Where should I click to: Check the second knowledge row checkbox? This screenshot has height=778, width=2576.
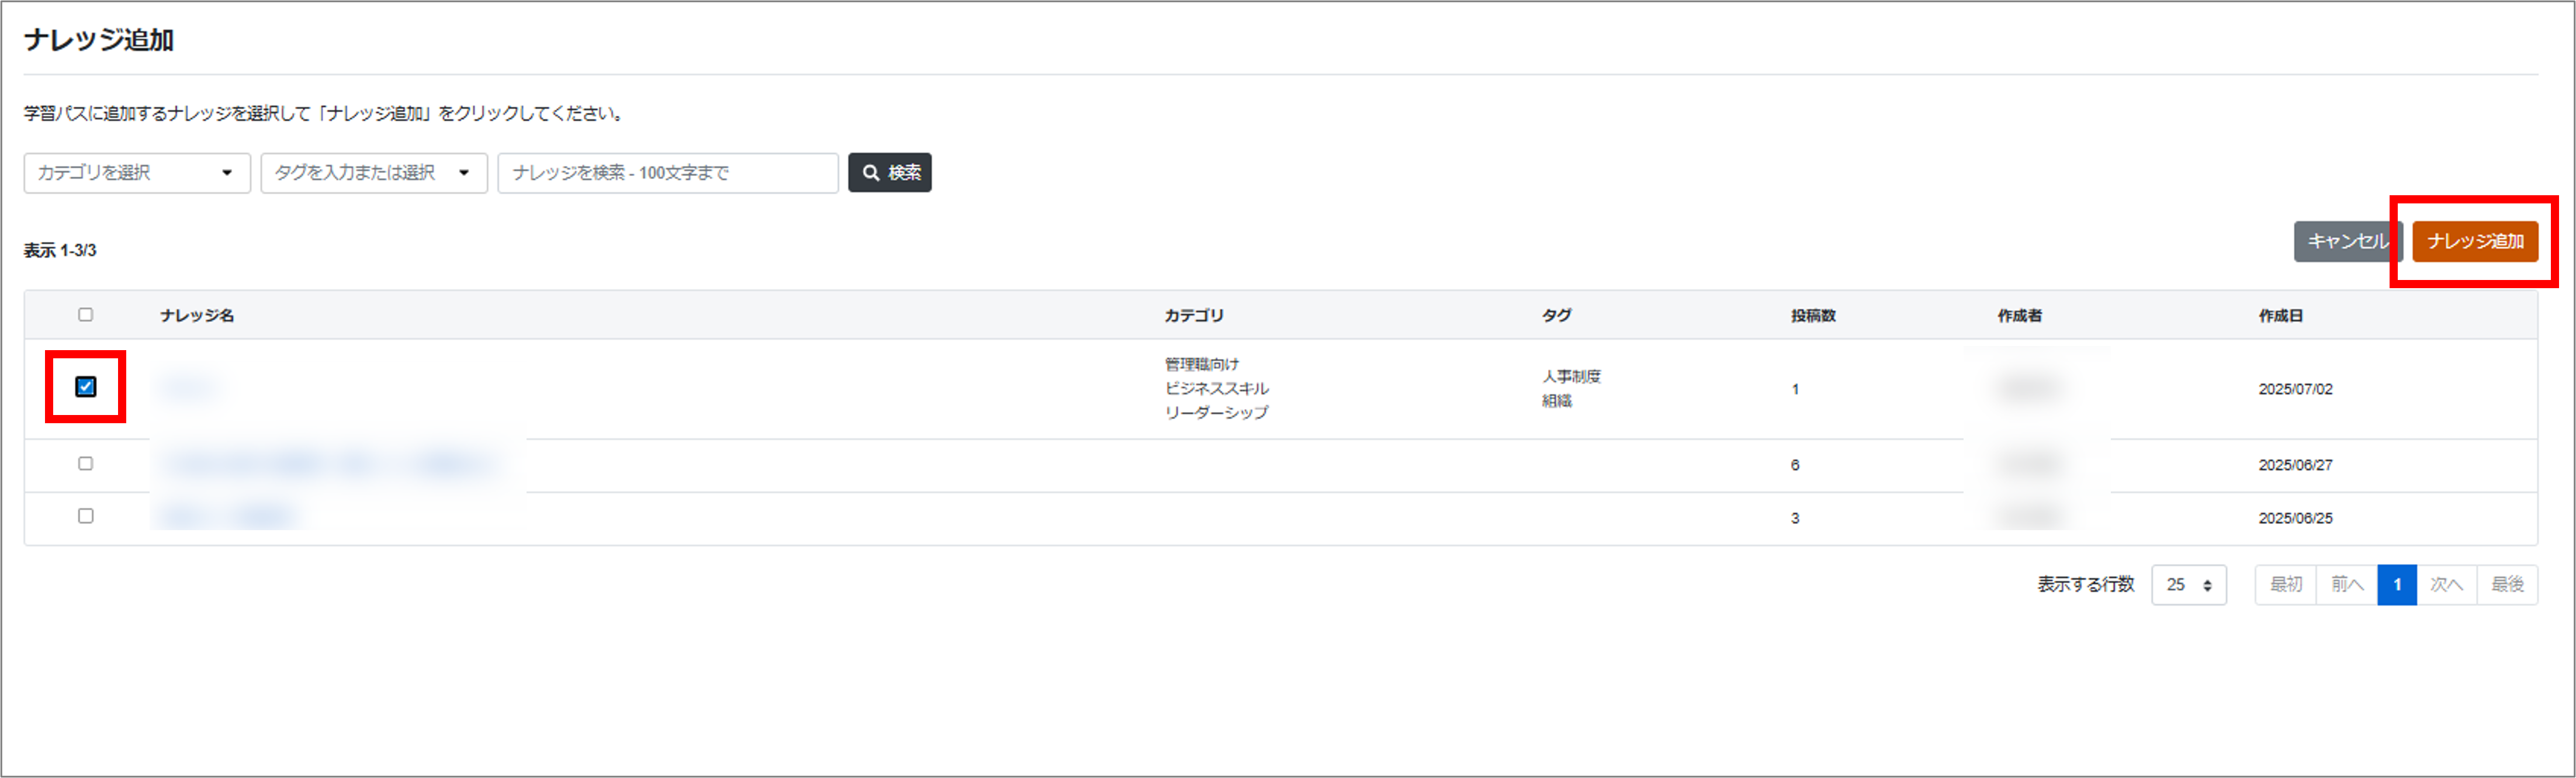click(85, 463)
